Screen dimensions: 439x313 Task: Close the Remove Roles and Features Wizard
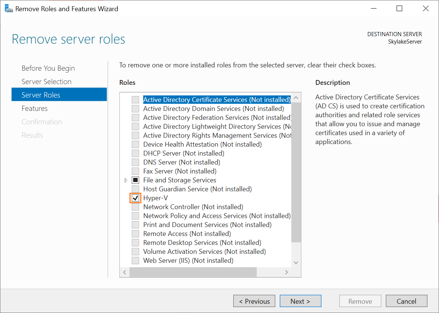click(x=426, y=9)
